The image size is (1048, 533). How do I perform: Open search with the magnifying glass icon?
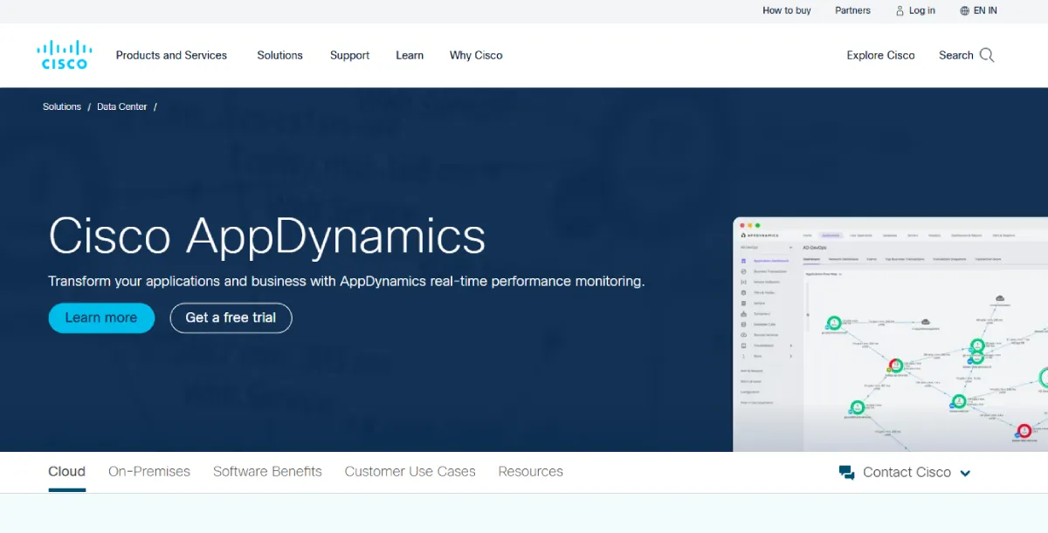[x=988, y=55]
